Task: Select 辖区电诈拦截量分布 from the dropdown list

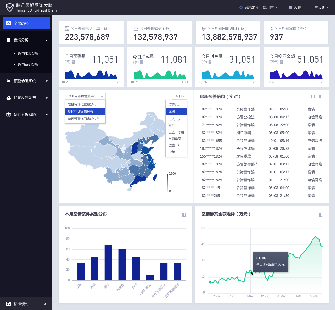Action: tap(82, 104)
